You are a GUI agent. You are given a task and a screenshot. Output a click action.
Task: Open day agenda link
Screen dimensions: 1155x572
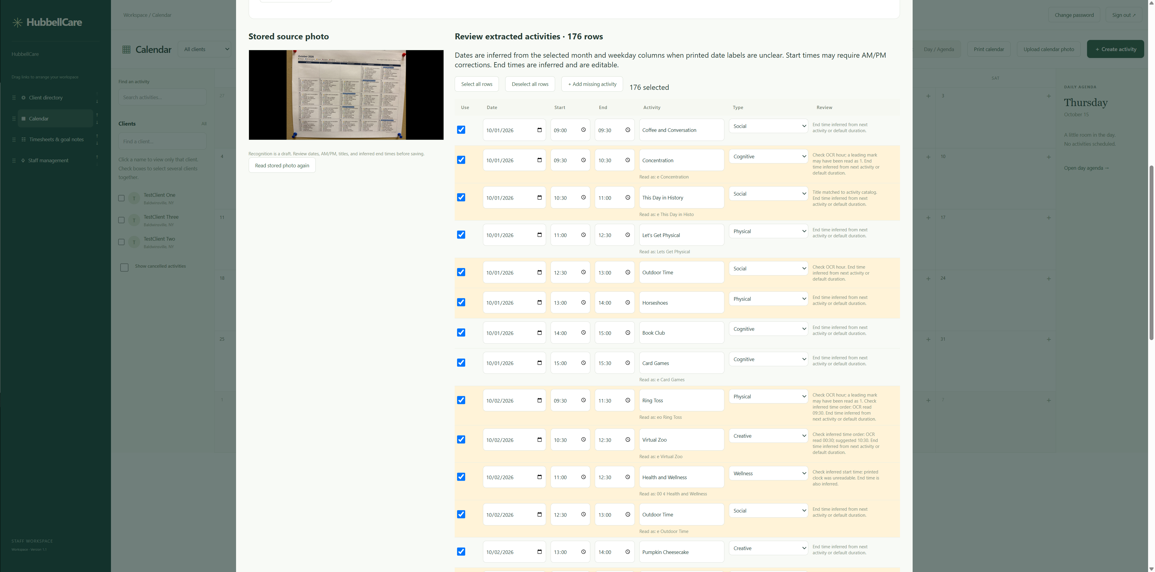click(1086, 168)
